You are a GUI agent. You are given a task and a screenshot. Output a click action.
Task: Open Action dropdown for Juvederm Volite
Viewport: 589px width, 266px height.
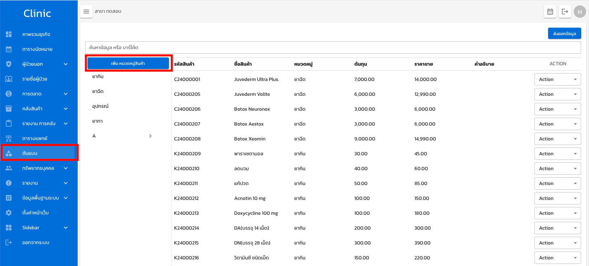pyautogui.click(x=558, y=94)
